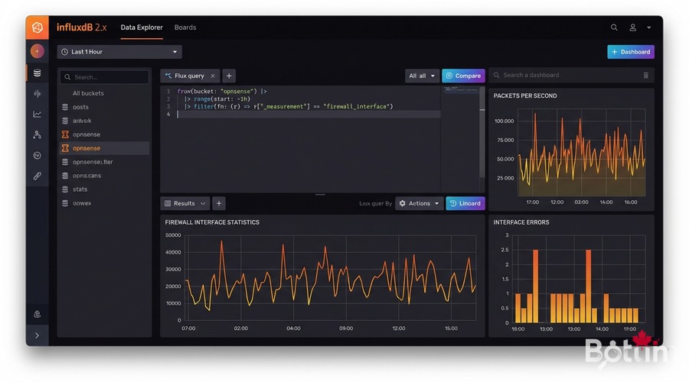Close the Flux query tab
The image size is (689, 382).
(213, 76)
